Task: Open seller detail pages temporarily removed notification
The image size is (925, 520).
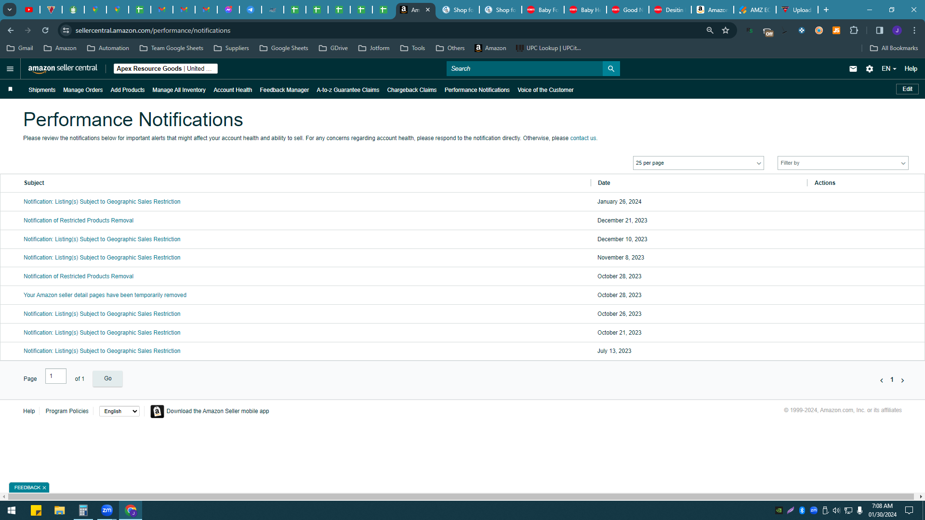Action: coord(105,295)
